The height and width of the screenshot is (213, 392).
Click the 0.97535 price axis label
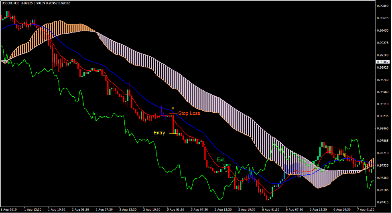pyautogui.click(x=382, y=165)
